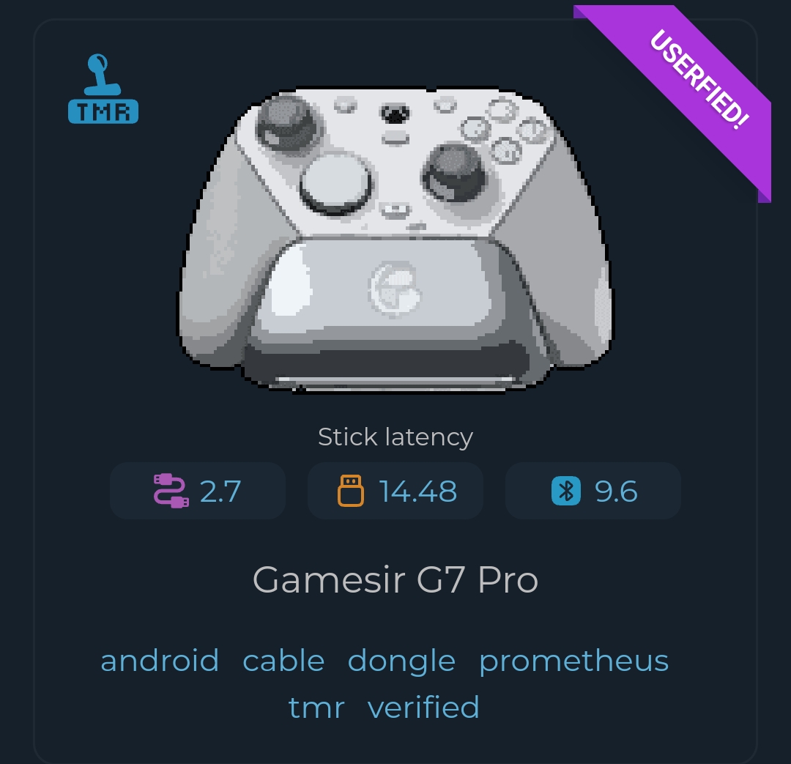Select the 9.6 Bluetooth latency value
The width and height of the screenshot is (791, 764).
(x=616, y=491)
